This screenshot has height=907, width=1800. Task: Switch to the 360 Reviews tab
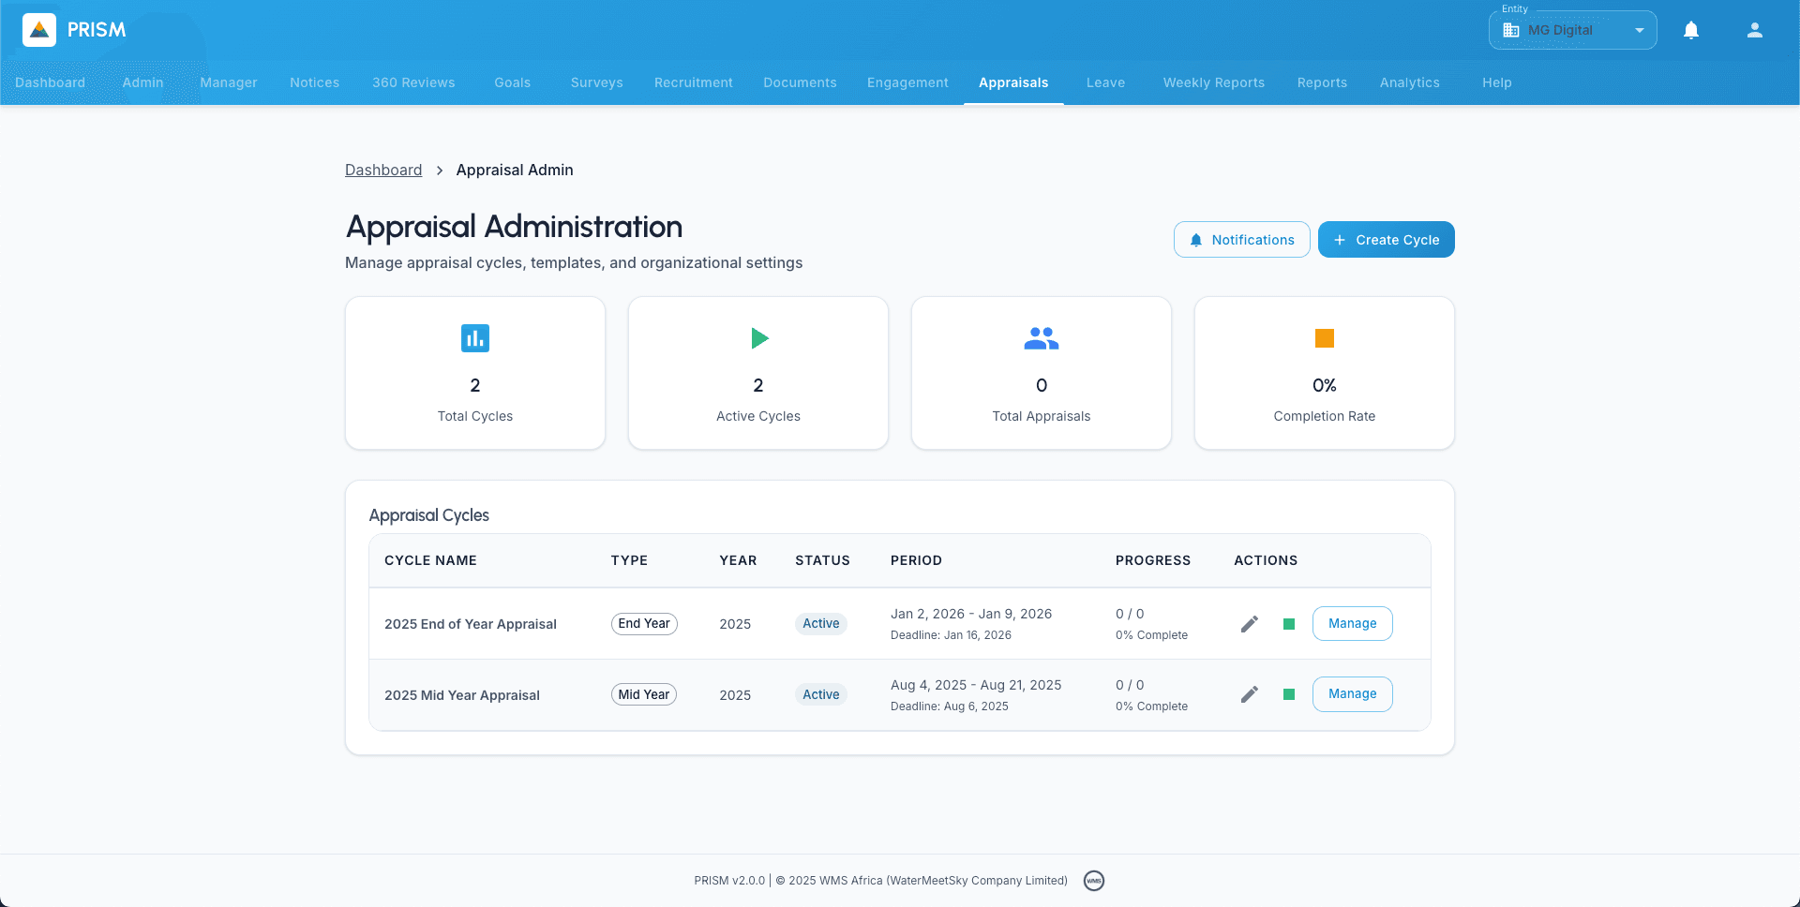pos(413,82)
